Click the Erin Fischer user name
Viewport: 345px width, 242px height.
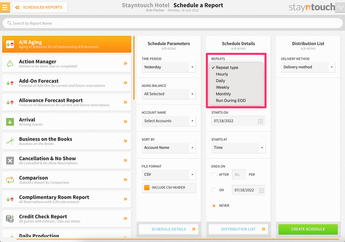(x=155, y=10)
